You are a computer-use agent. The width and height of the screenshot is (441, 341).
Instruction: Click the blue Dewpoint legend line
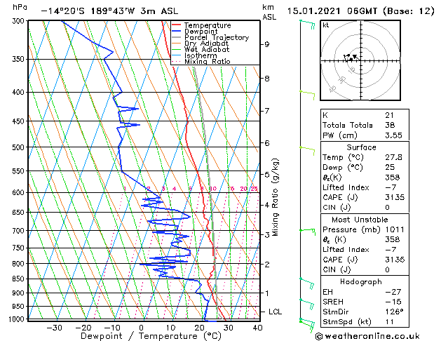pos(177,32)
